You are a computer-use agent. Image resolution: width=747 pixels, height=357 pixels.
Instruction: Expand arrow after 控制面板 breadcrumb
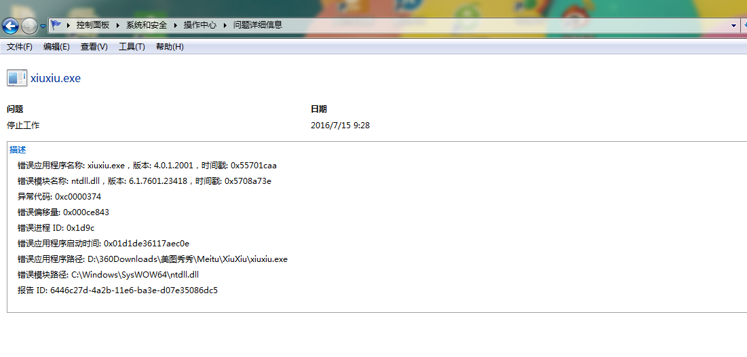(117, 25)
